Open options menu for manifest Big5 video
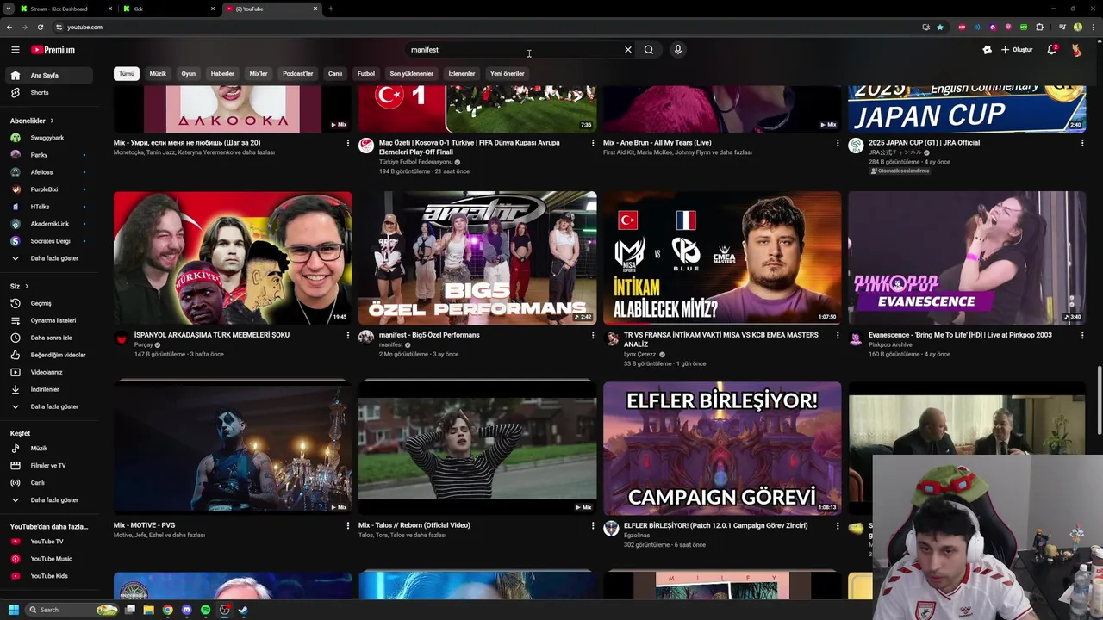This screenshot has width=1103, height=620. (593, 335)
